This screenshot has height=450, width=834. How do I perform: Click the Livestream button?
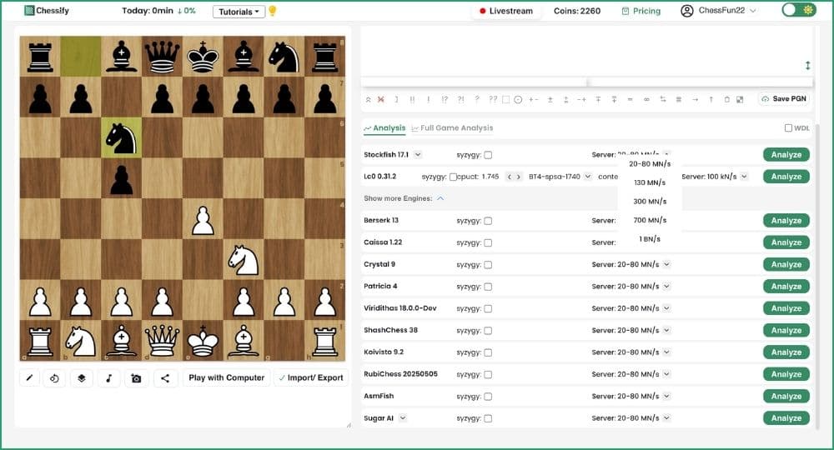point(506,11)
